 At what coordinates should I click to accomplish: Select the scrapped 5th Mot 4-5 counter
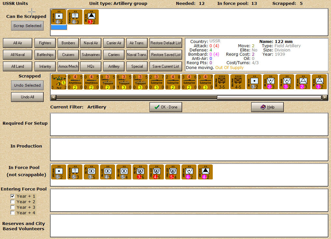click(x=238, y=82)
